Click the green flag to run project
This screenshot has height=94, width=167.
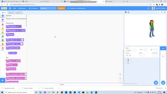(x=126, y=12)
